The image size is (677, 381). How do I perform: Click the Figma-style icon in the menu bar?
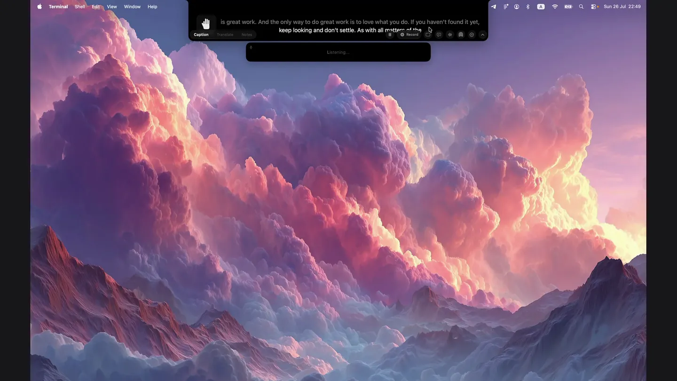506,7
